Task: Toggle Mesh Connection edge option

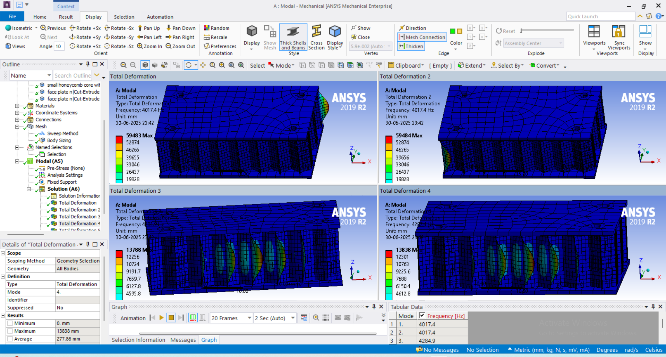Action: (x=422, y=37)
